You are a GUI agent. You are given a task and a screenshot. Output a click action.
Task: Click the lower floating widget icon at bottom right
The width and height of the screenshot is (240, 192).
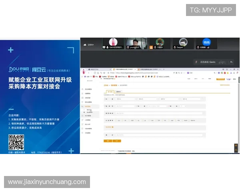(236, 150)
